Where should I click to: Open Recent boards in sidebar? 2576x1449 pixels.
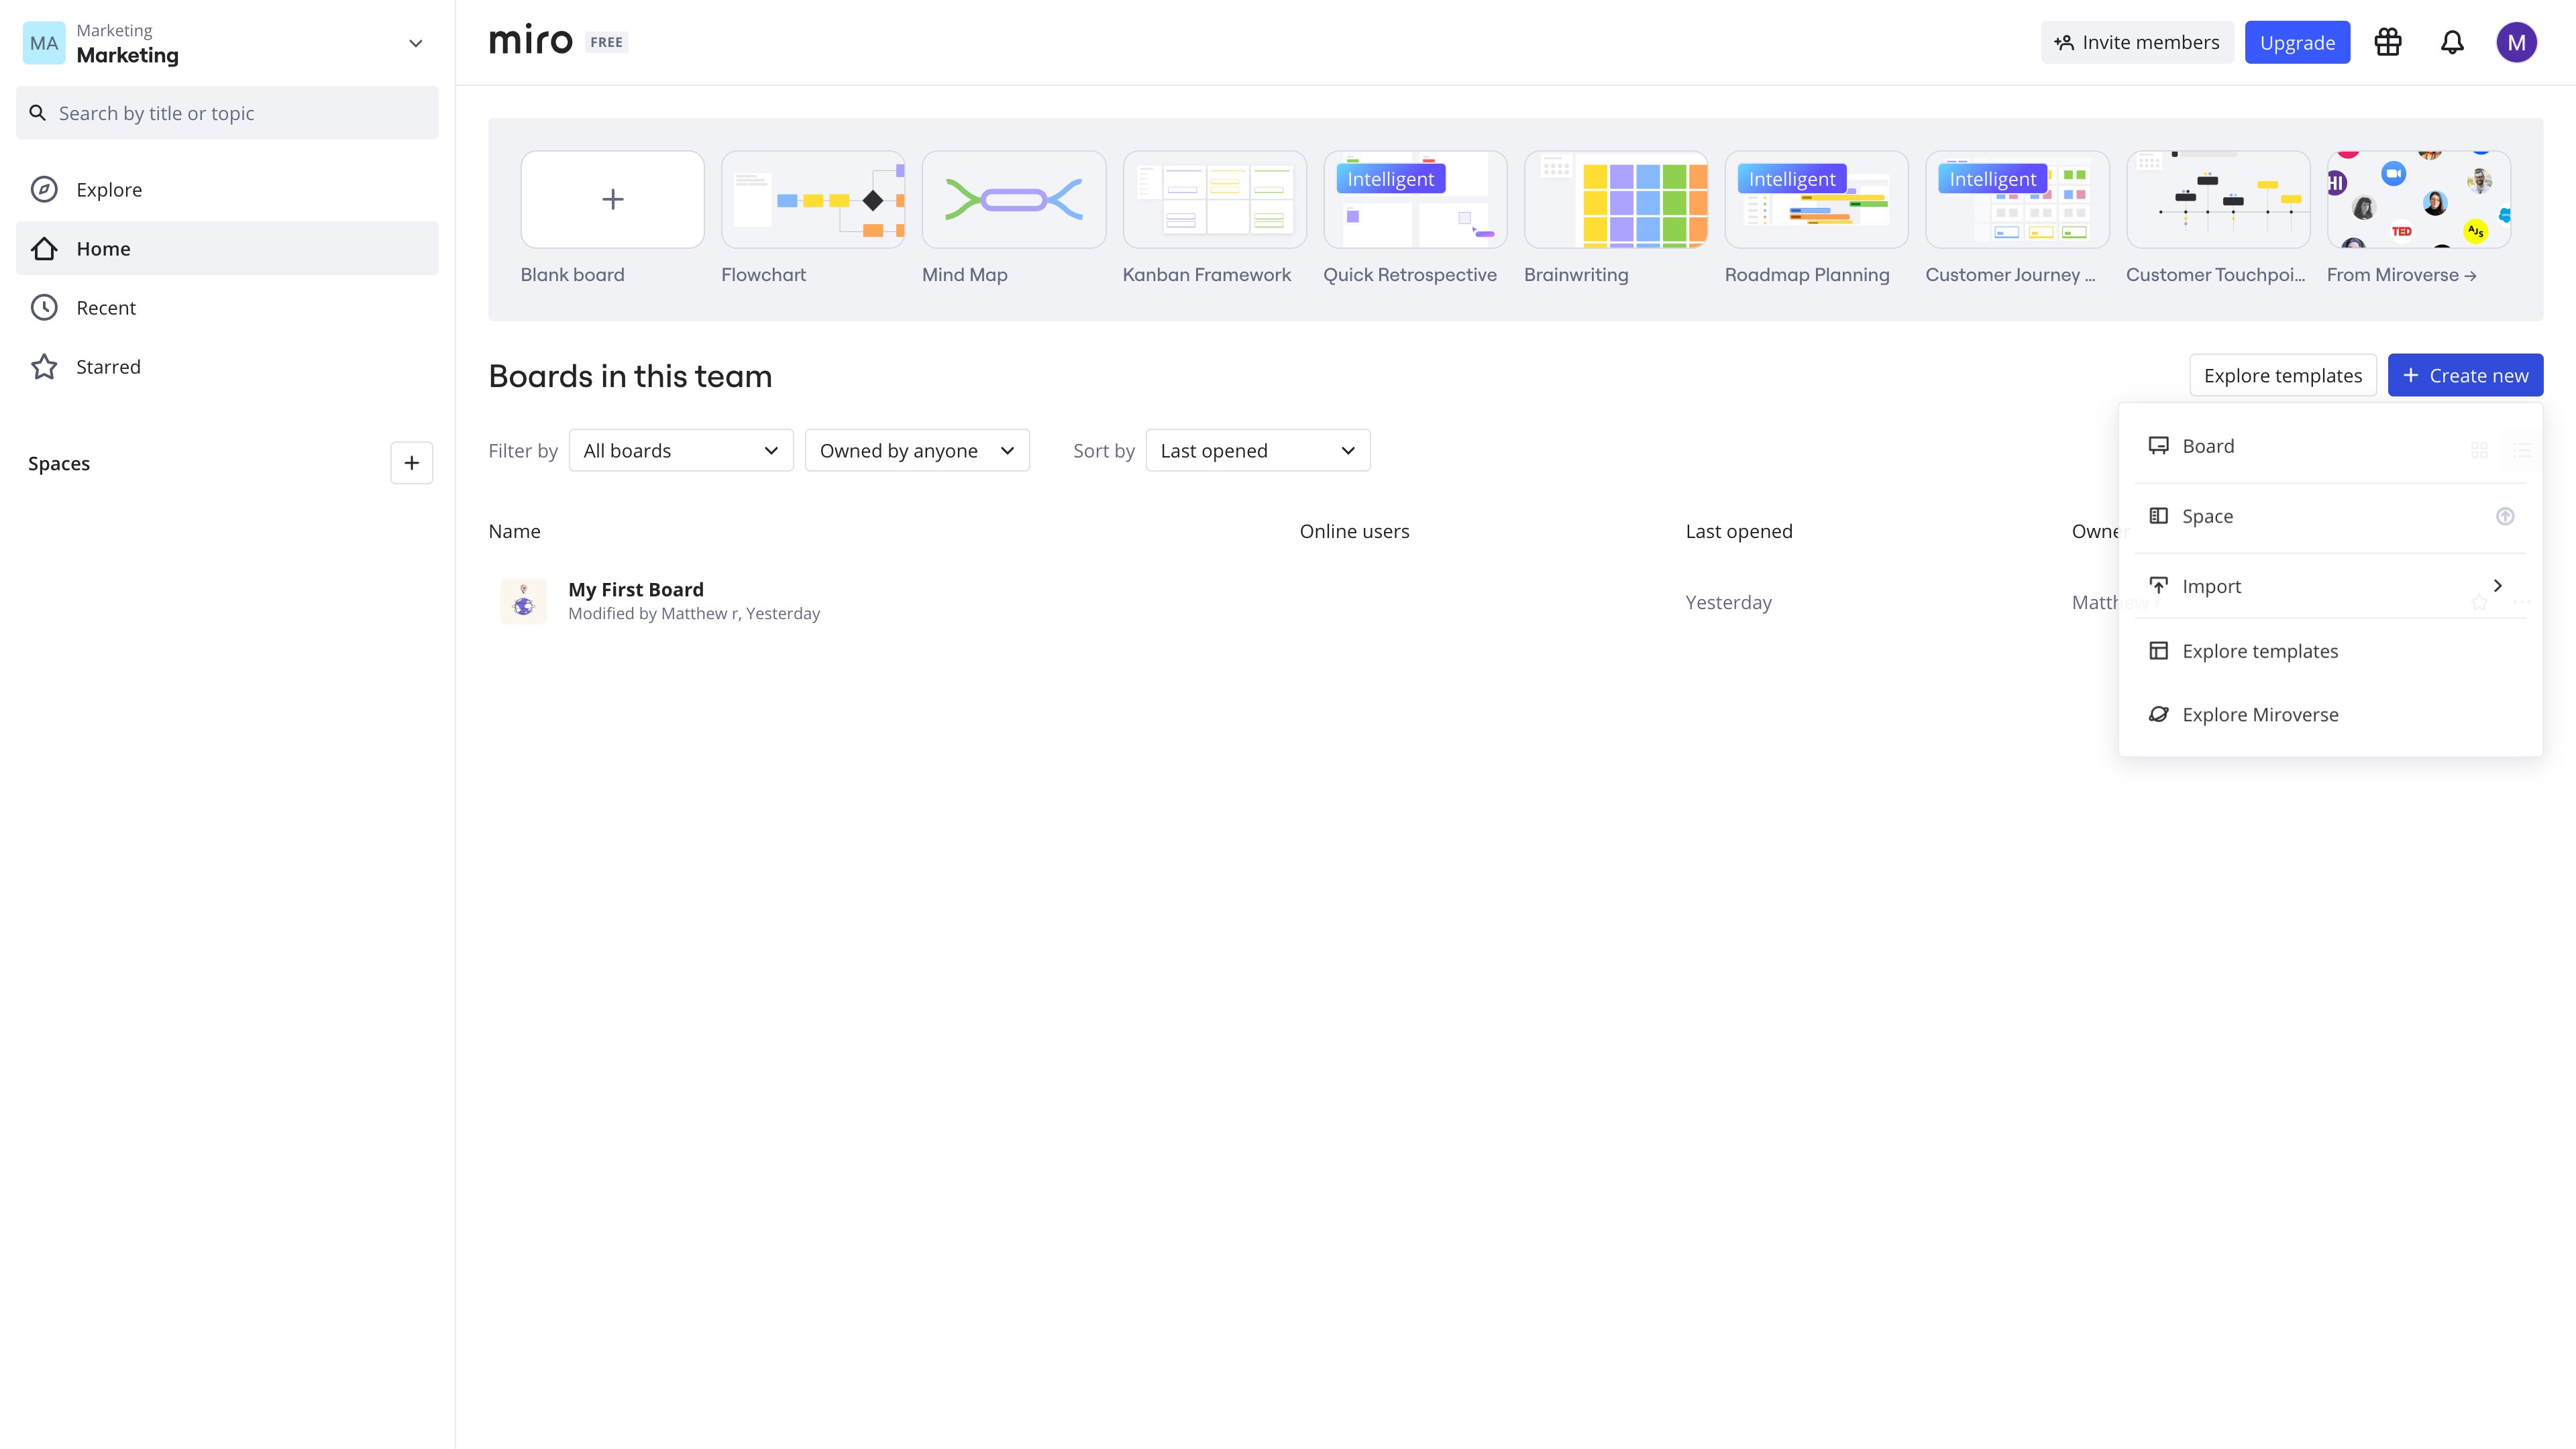(x=227, y=307)
